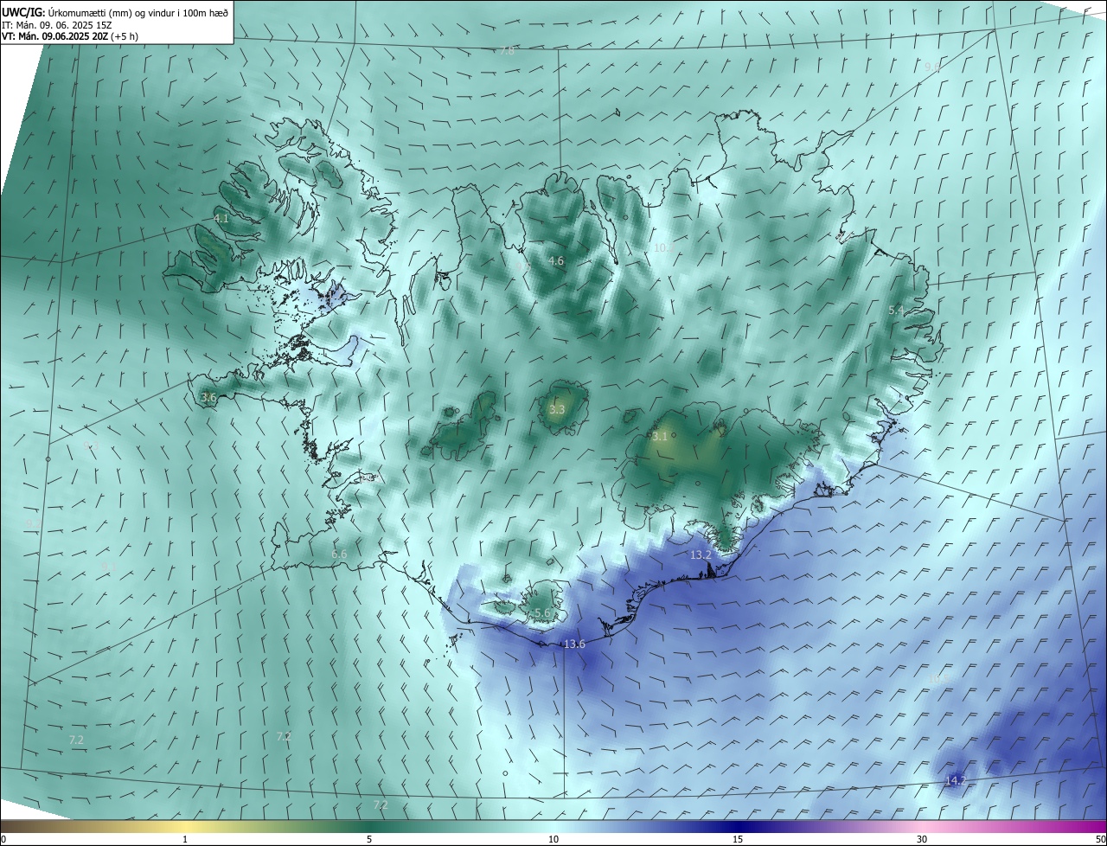Click the 1 tick on the color scale
Image resolution: width=1107 pixels, height=846 pixels.
tap(185, 840)
